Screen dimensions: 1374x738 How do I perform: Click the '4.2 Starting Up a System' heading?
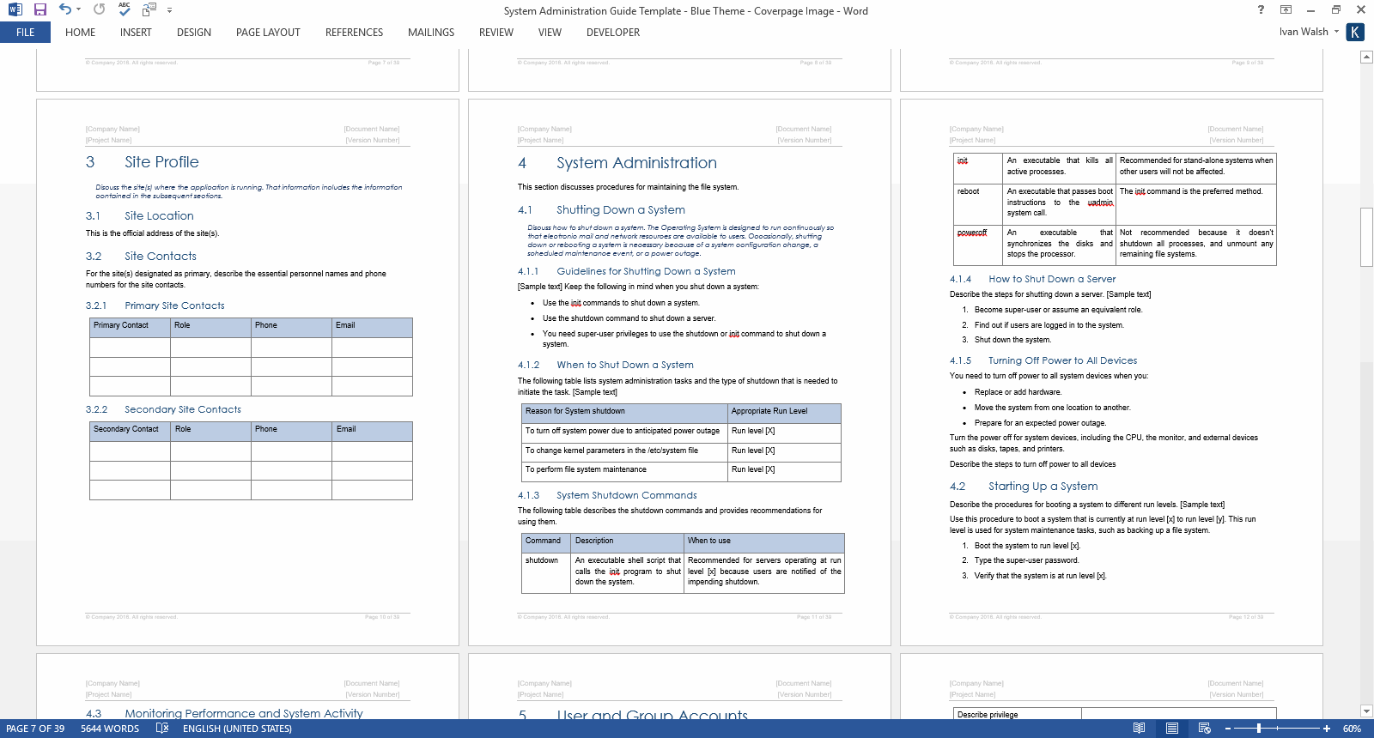1024,487
